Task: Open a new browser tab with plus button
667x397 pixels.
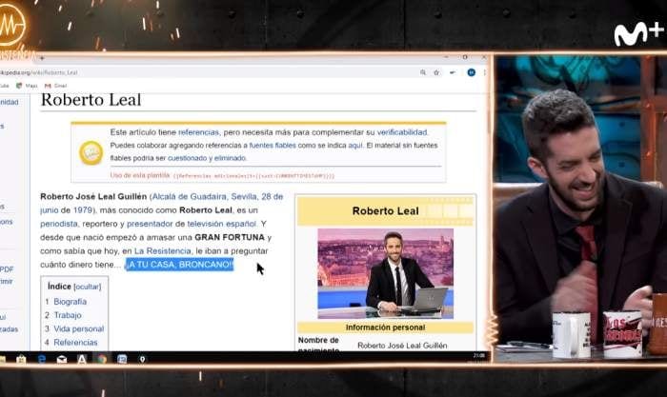Action: [42, 57]
